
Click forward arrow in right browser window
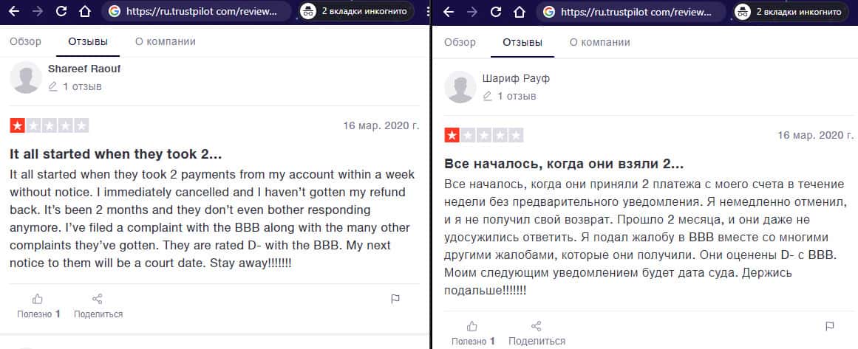472,12
